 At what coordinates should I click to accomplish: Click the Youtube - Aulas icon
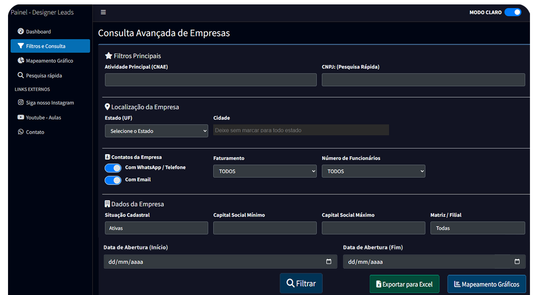[21, 117]
